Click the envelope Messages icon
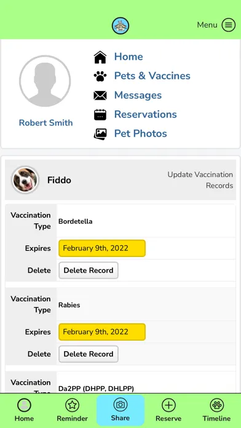The width and height of the screenshot is (241, 428). (x=100, y=95)
